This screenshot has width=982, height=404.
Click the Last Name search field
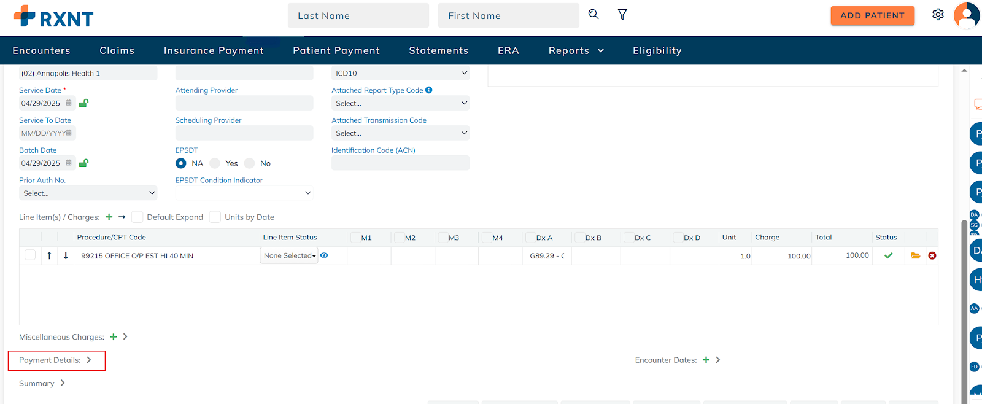pyautogui.click(x=358, y=16)
